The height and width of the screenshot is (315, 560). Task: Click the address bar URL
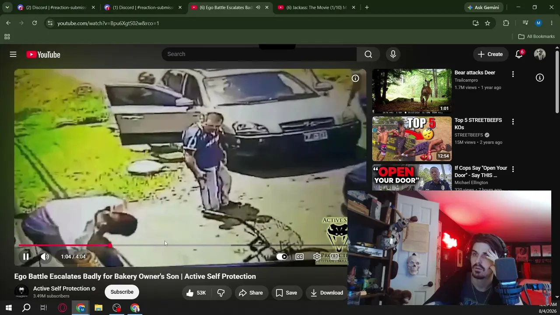(x=108, y=23)
